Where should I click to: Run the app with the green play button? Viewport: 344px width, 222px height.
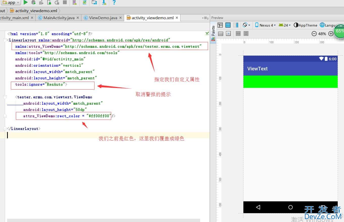coord(26,3)
